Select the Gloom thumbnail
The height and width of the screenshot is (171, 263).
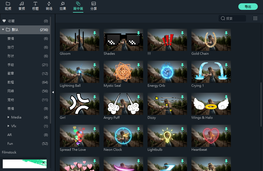click(80, 40)
